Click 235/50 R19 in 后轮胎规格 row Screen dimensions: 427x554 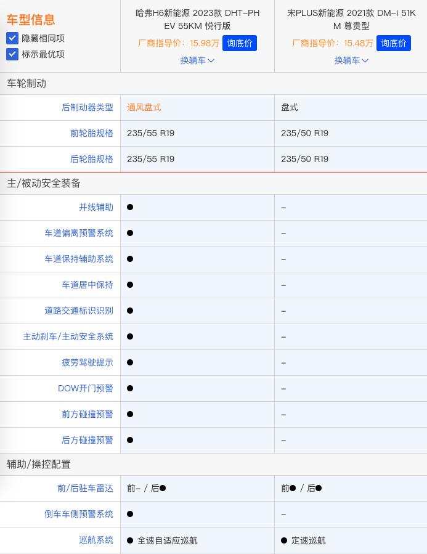tap(305, 159)
